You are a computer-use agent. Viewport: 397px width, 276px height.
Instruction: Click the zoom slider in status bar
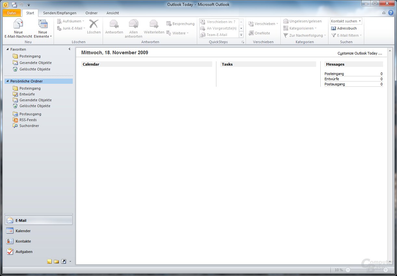(x=367, y=270)
